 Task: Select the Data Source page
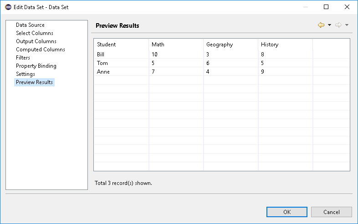click(x=30, y=25)
